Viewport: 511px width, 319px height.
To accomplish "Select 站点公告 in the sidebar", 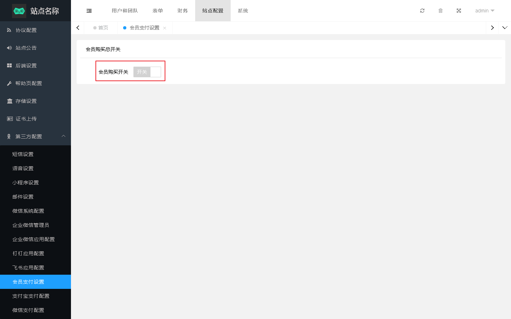I will point(26,48).
